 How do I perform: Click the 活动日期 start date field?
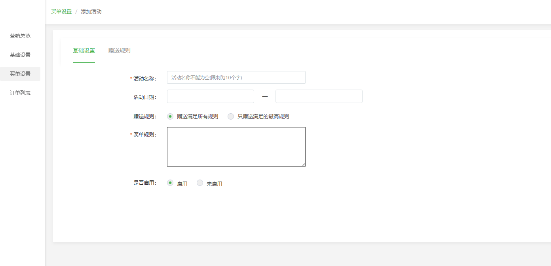click(210, 96)
